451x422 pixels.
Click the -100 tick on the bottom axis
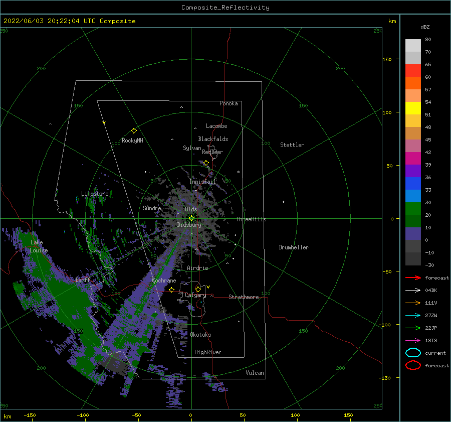pos(83,415)
